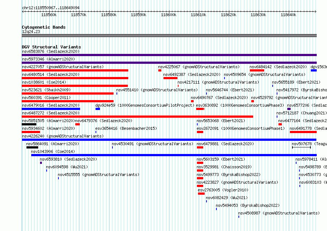
Task: Open the nsv4515555 gnomAD label
Action: [98, 175]
